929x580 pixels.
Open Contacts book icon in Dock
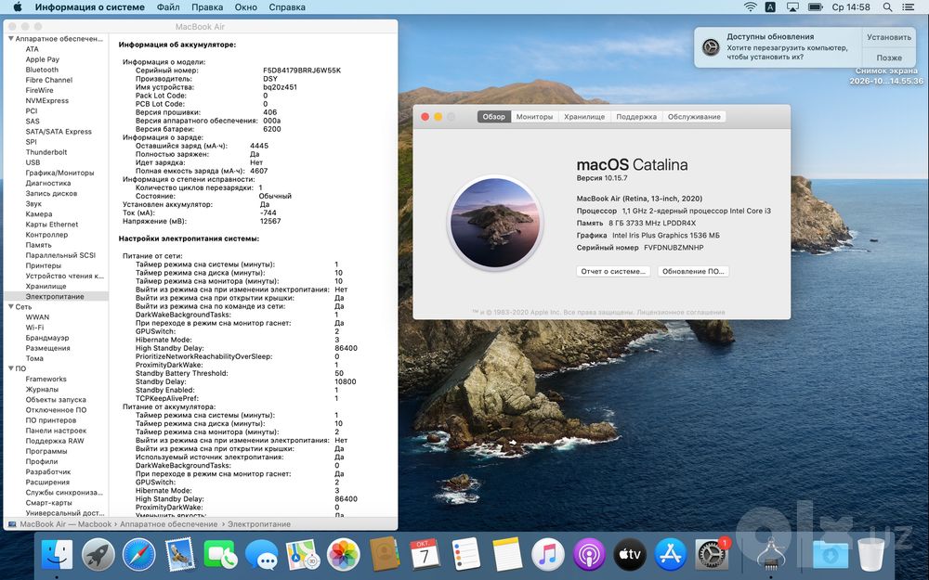click(x=385, y=555)
